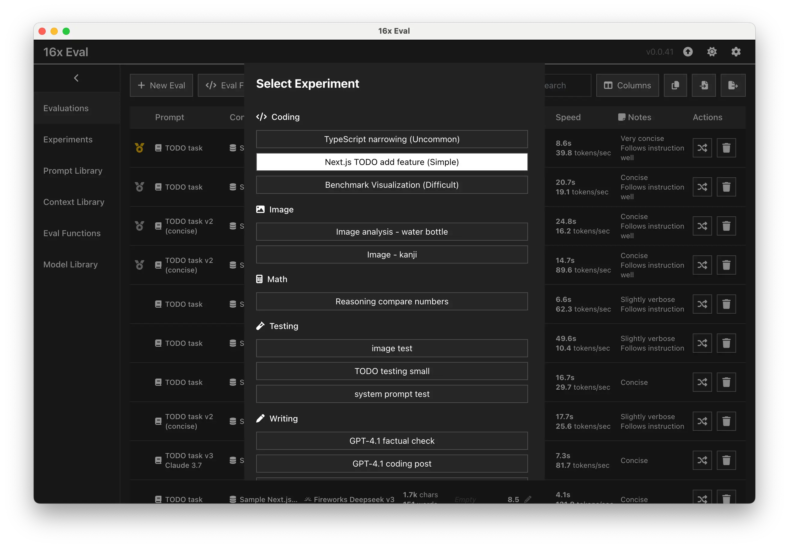This screenshot has height=548, width=789.
Task: Delete the 8.6s evaluation row
Action: coord(726,148)
